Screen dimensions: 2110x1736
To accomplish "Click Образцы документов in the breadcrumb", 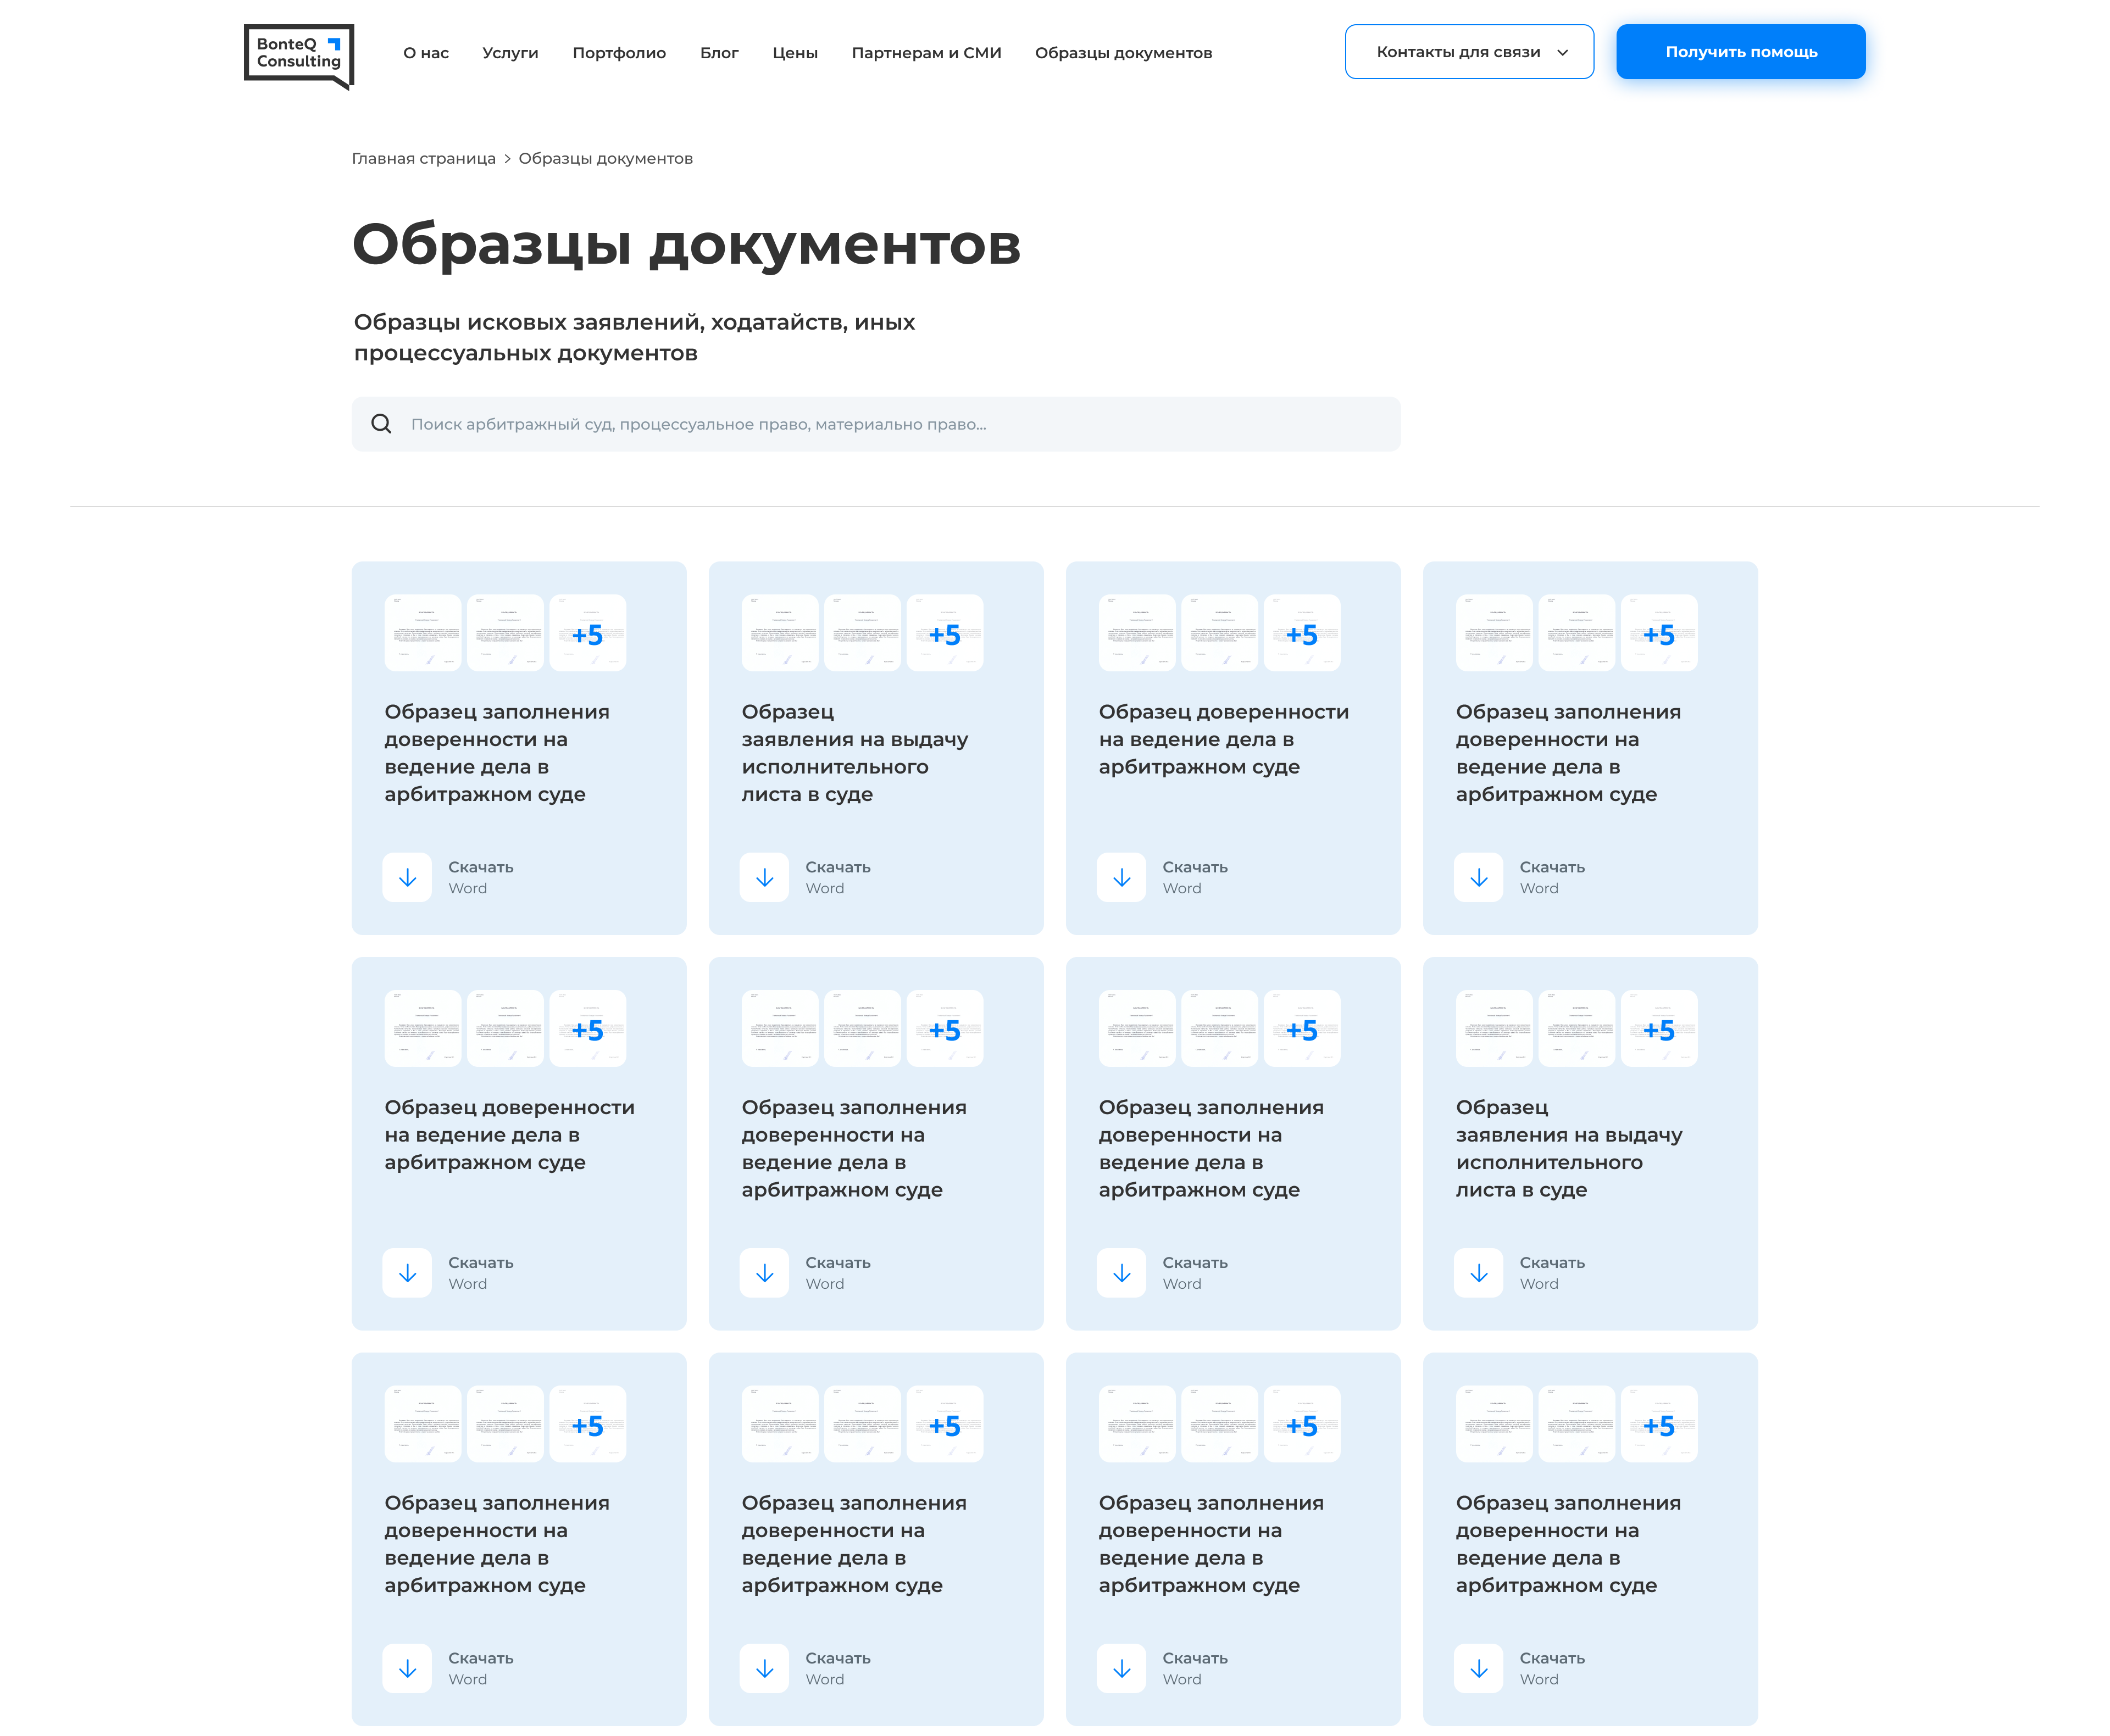I will click(605, 159).
